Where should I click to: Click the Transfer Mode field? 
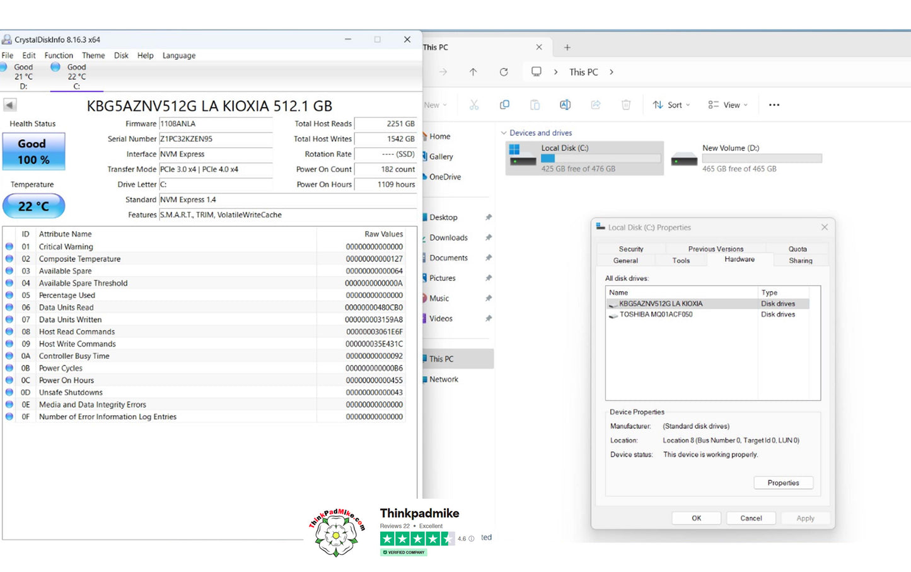(x=216, y=169)
